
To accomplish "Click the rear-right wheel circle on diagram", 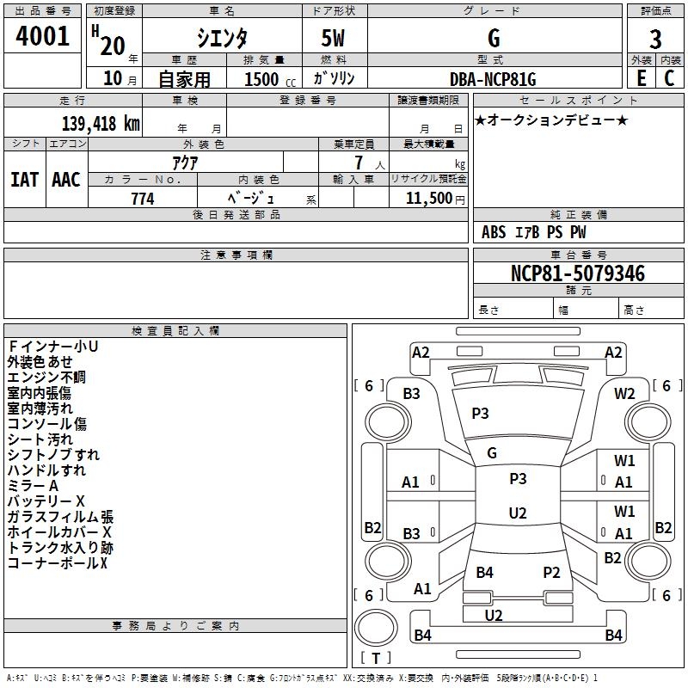I will [x=648, y=562].
